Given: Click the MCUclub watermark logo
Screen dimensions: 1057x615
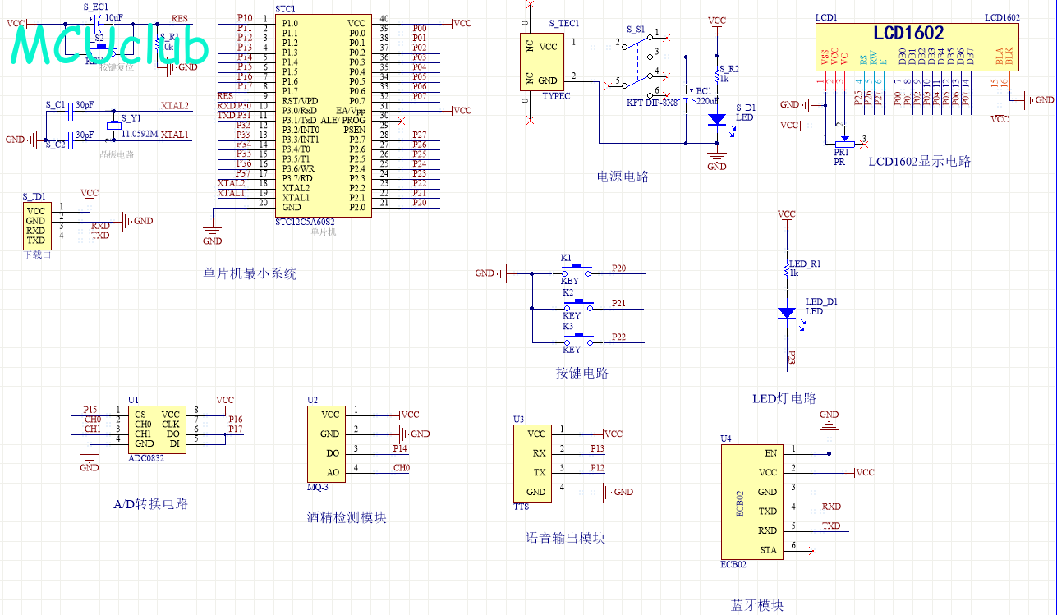Looking at the screenshot, I should [109, 45].
